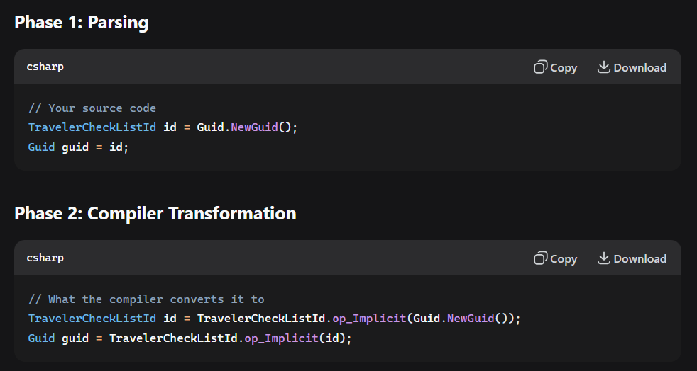697x371 pixels.
Task: Click the csharp language label above the transformed code
Action: pyautogui.click(x=45, y=258)
